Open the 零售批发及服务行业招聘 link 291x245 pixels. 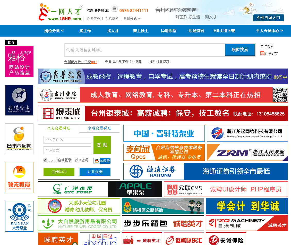[x=123, y=62]
